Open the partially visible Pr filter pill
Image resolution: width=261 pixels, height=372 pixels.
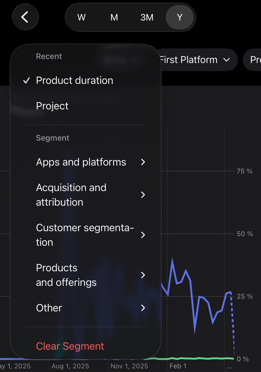pos(252,60)
